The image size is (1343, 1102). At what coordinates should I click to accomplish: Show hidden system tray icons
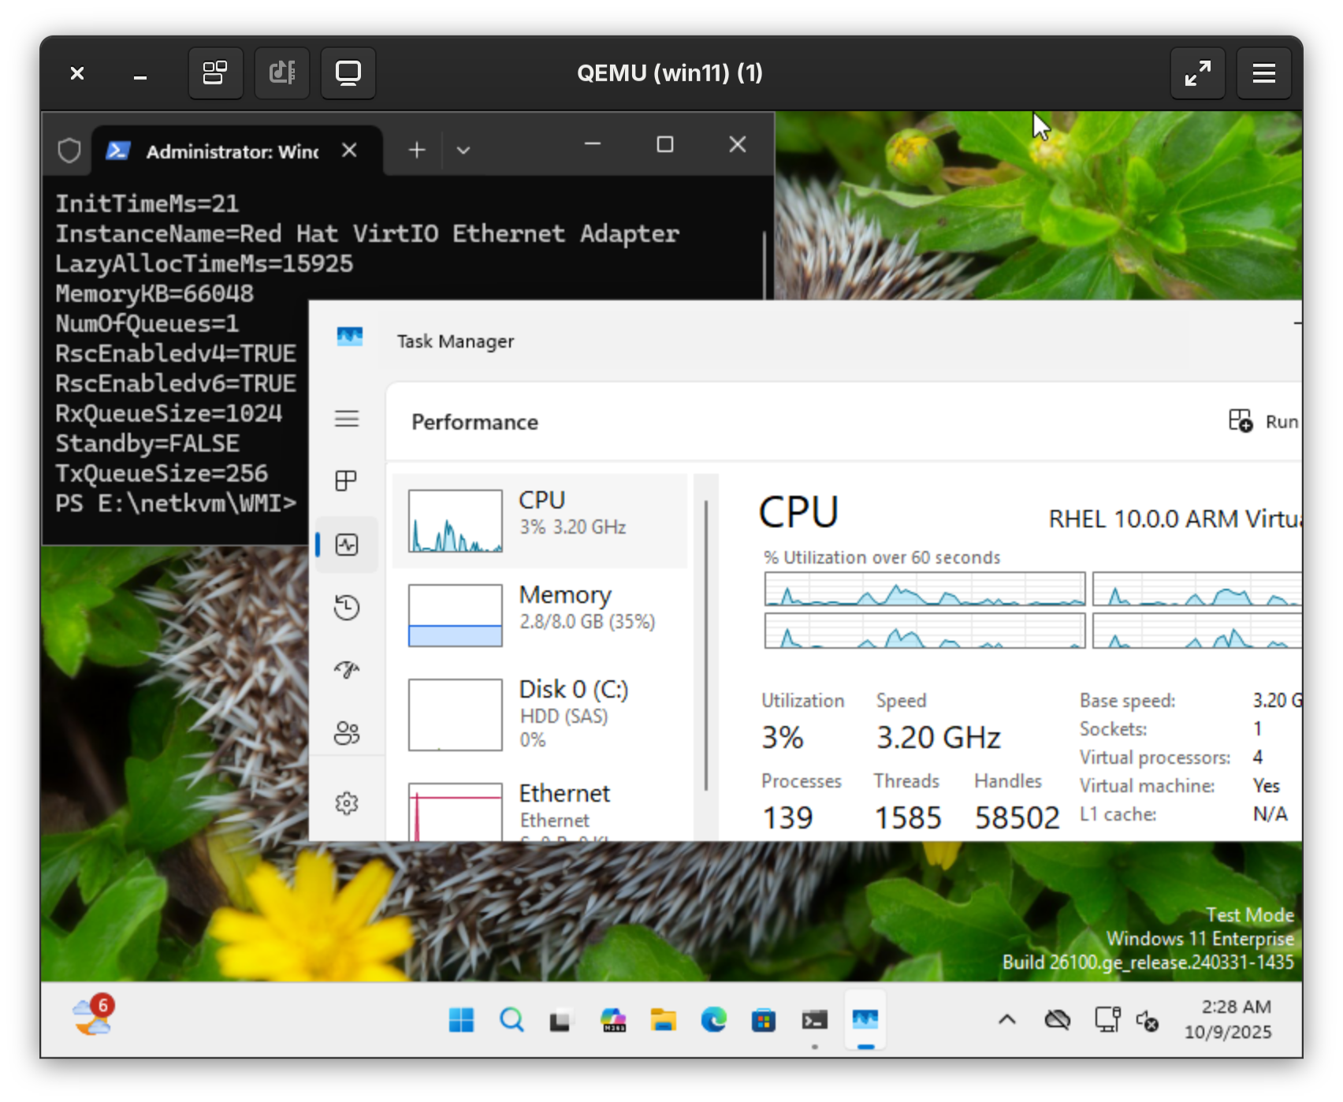click(x=1006, y=1020)
